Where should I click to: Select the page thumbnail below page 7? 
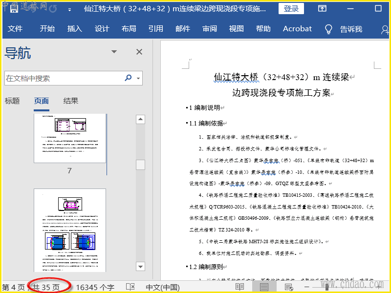click(x=70, y=230)
